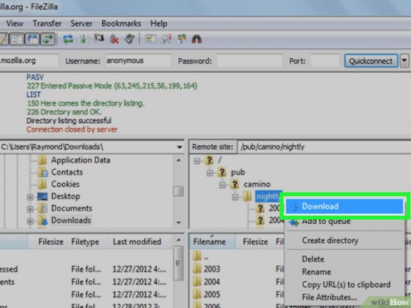Expand the Documents tree node
Screen dimensions: 411x308
click(x=30, y=209)
